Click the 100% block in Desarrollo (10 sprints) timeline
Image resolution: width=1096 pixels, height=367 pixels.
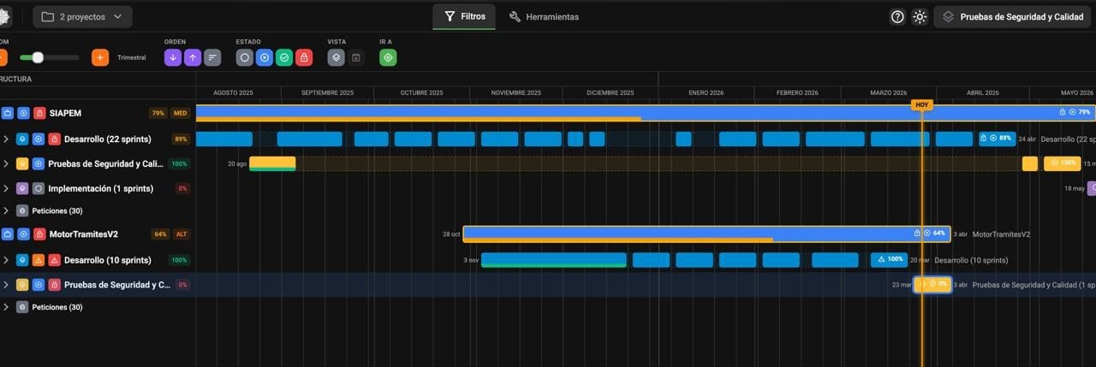[890, 259]
